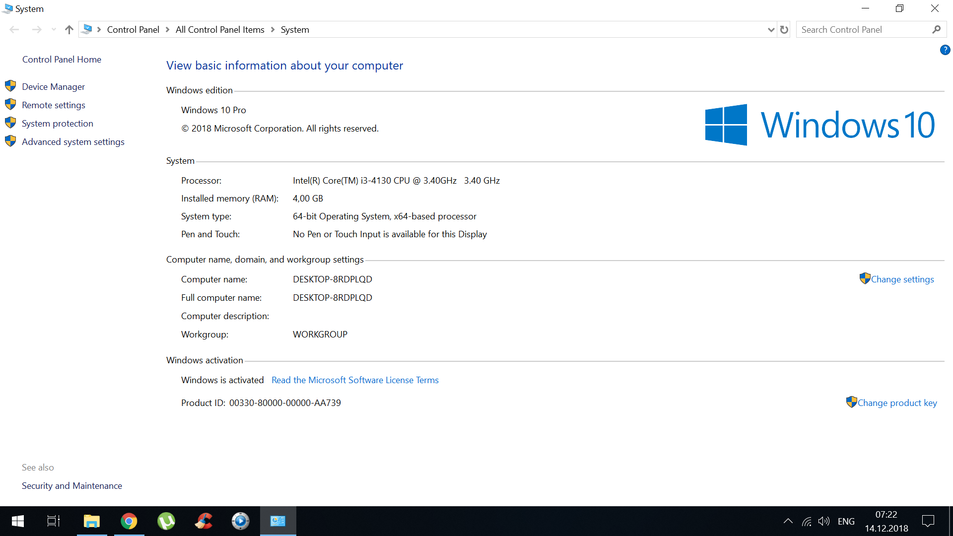Open Remote settings from sidebar
This screenshot has width=953, height=536.
pyautogui.click(x=53, y=105)
